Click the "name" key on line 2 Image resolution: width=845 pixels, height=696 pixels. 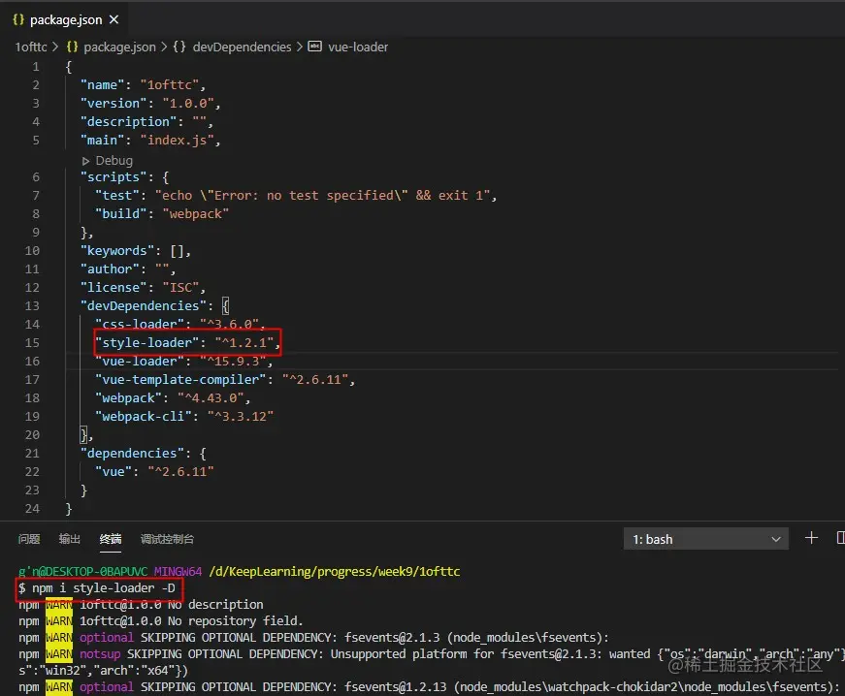click(x=103, y=85)
